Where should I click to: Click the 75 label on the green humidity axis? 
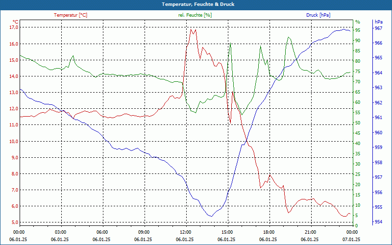(x=358, y=72)
